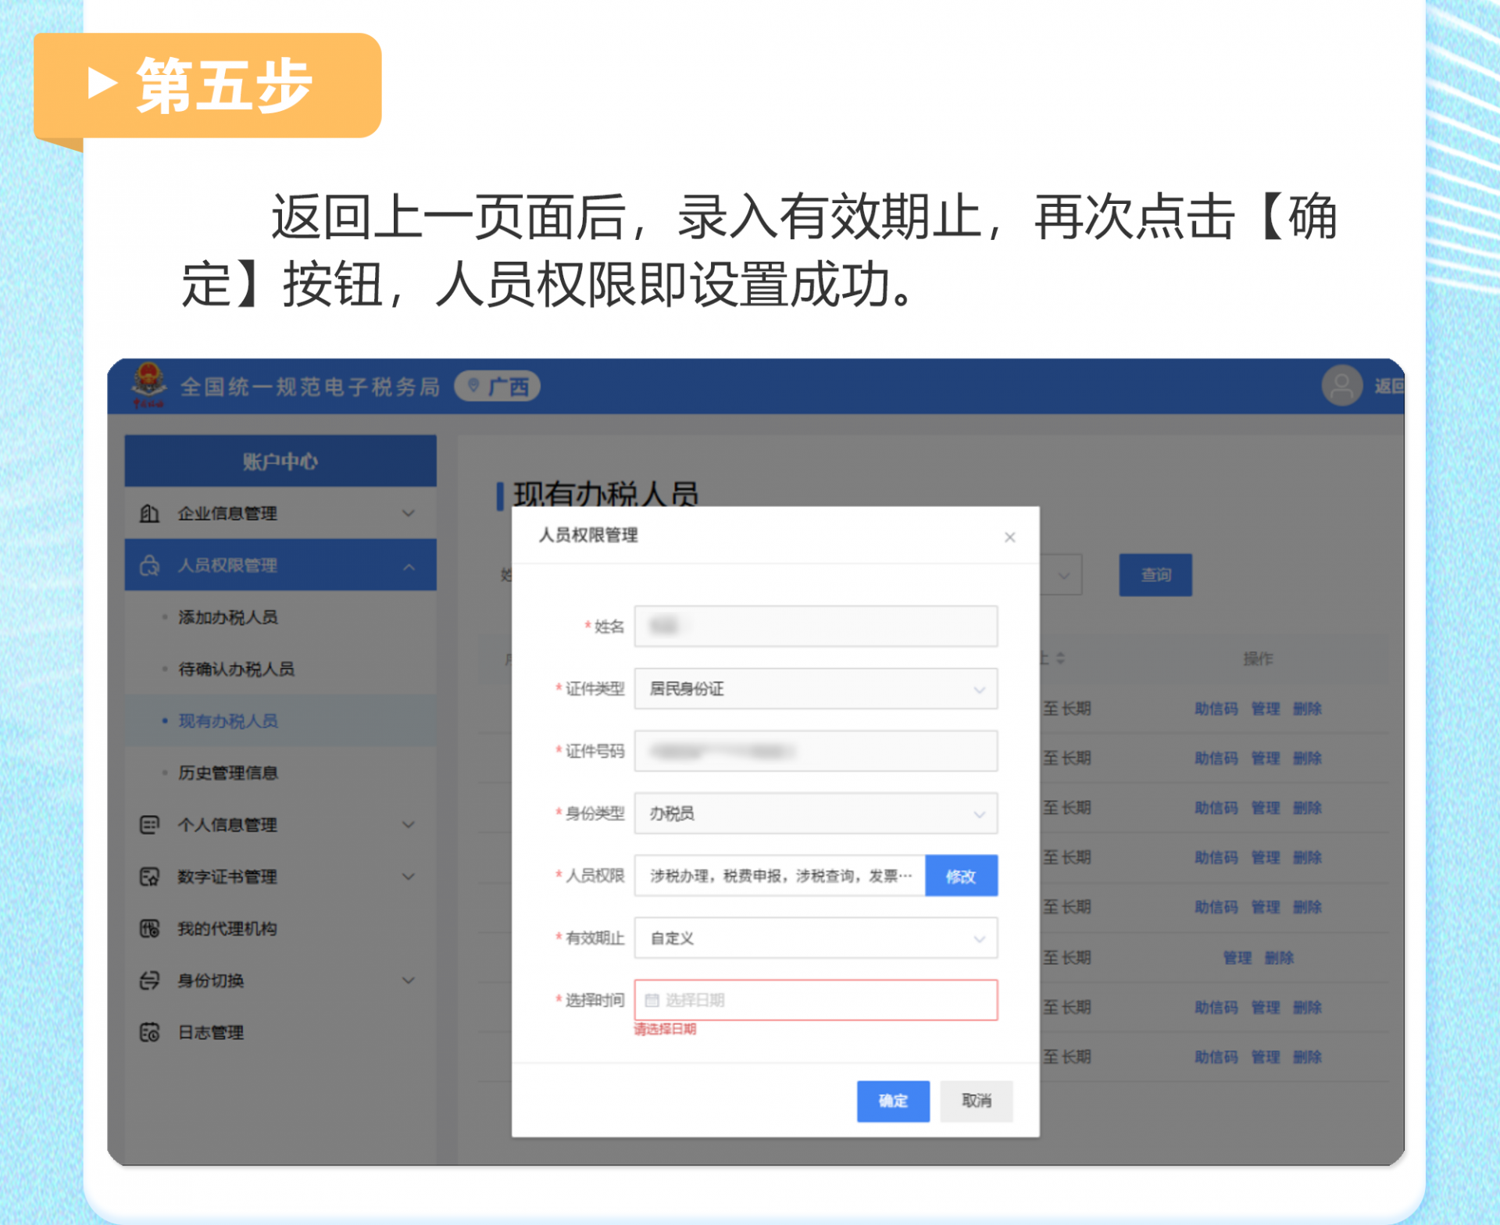Click the blue 修改 button
Screen dimensions: 1500x1225
[960, 876]
